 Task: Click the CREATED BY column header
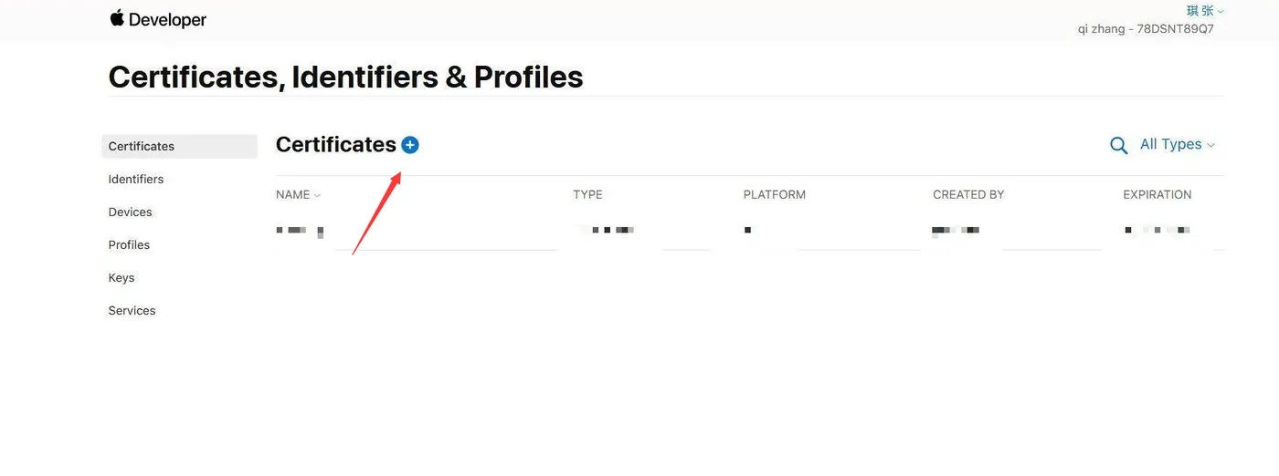tap(968, 194)
